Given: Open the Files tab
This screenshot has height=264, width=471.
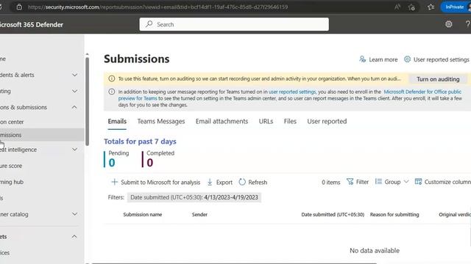Looking at the screenshot, I should coord(290,121).
